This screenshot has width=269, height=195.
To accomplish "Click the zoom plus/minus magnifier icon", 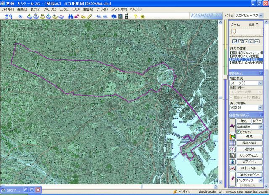I will click(8, 16).
